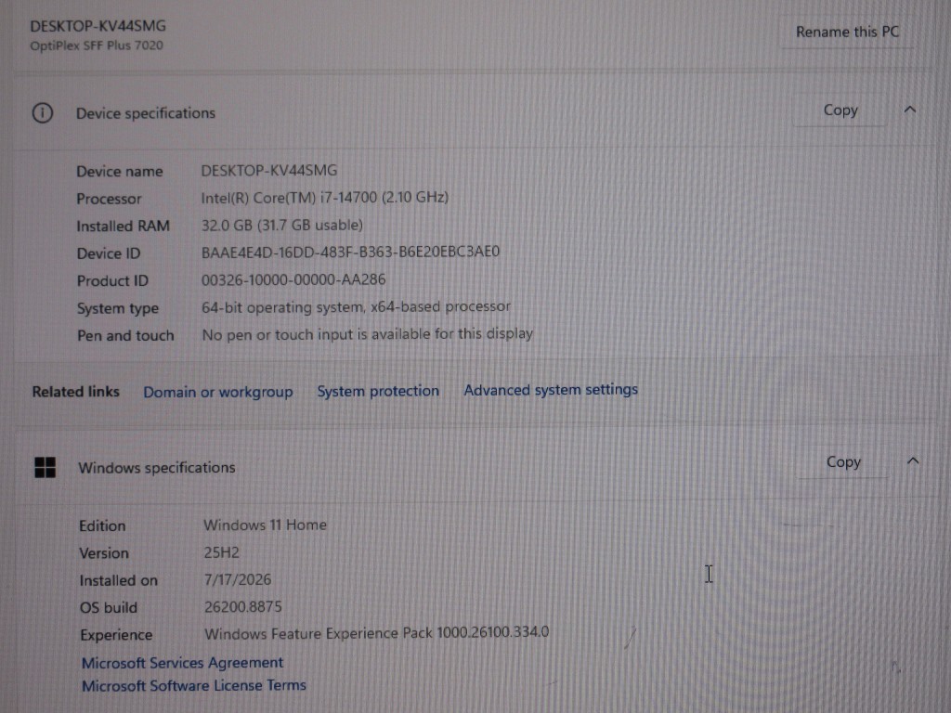
Task: Click the 32.0 GB (31.7 GB usable) value
Action: [x=282, y=226]
